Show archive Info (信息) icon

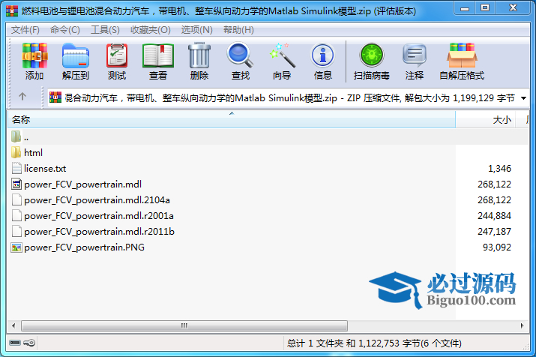click(322, 55)
